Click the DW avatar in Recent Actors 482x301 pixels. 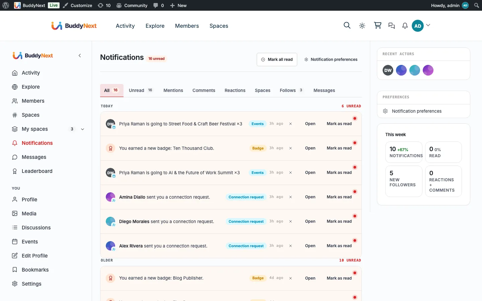pyautogui.click(x=388, y=70)
